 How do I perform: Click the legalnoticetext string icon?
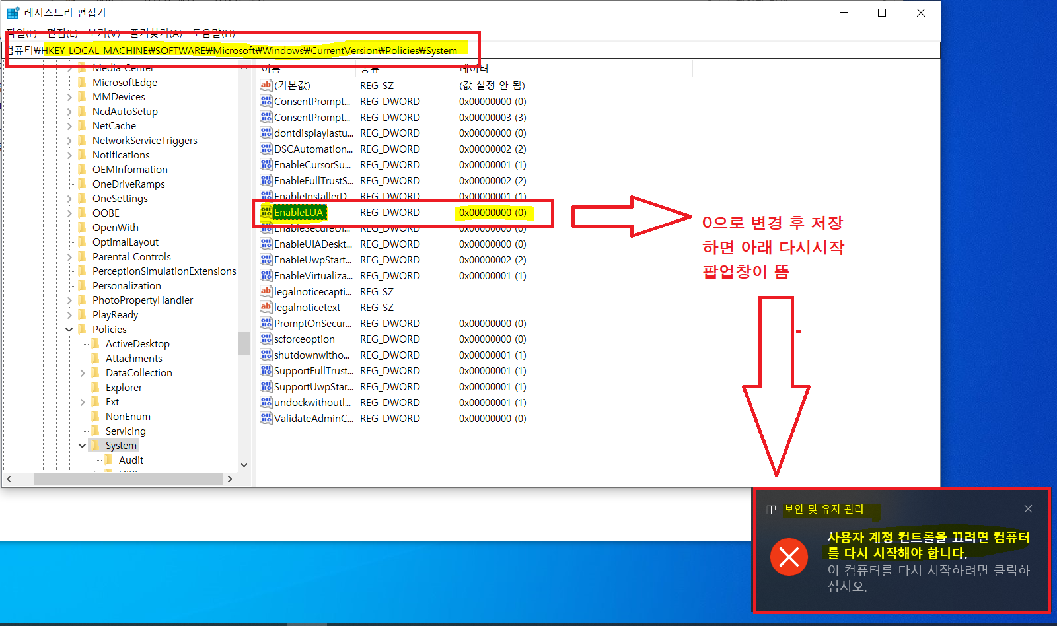(266, 307)
